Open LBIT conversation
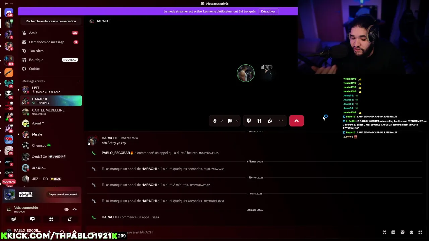The image size is (429, 241). tap(51, 90)
